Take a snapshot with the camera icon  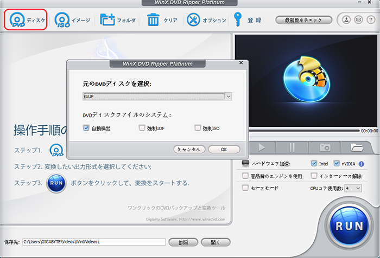(x=325, y=147)
